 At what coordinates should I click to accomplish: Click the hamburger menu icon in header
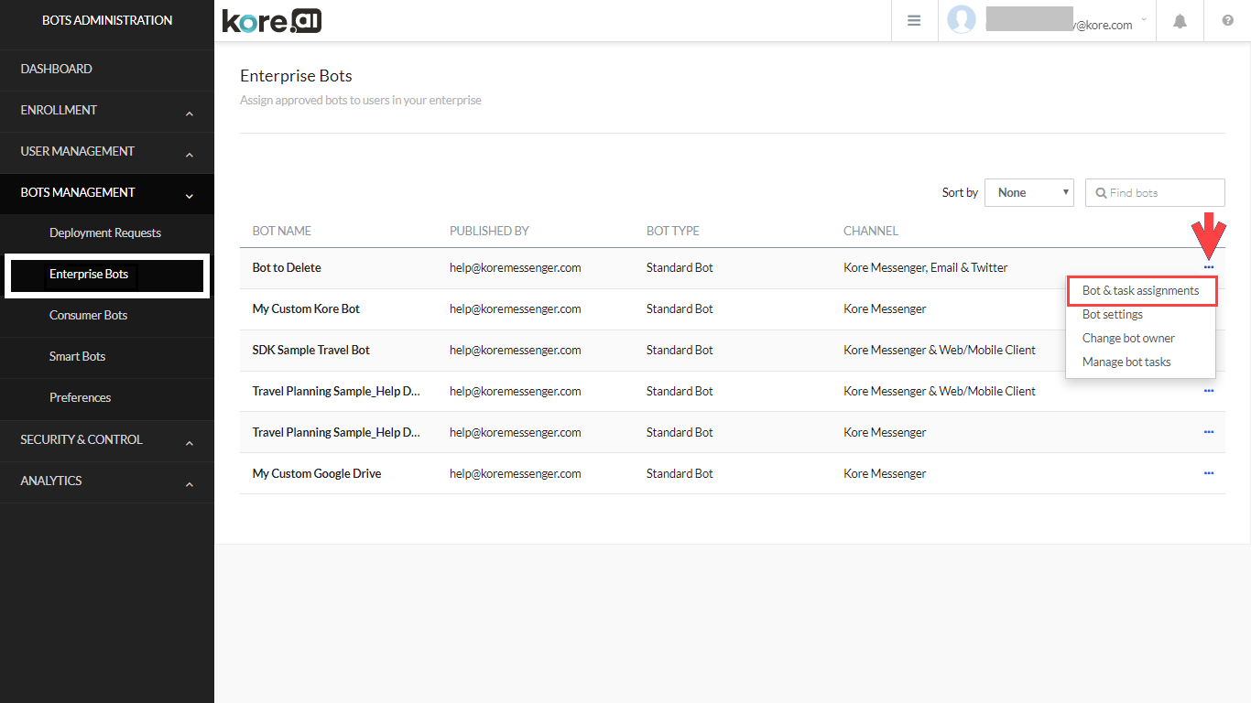[x=913, y=21]
